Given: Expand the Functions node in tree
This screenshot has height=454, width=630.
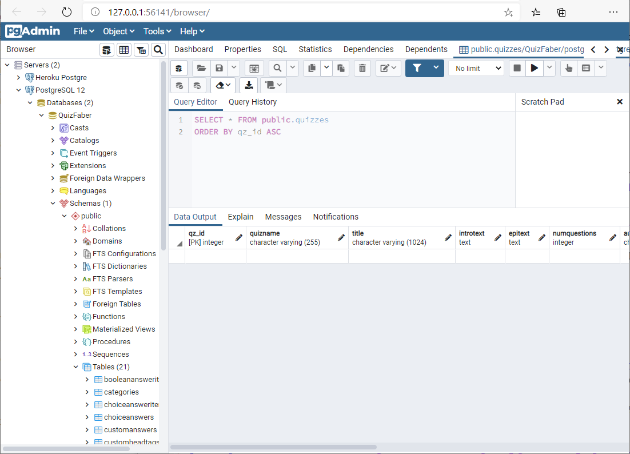Looking at the screenshot, I should (x=76, y=317).
